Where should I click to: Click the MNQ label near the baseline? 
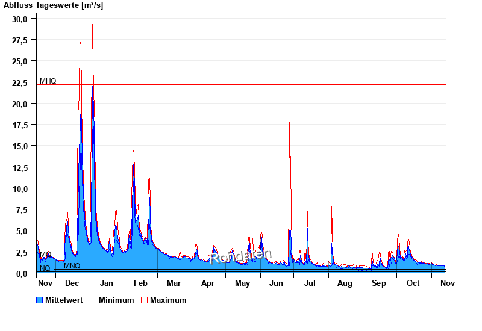[72, 266]
